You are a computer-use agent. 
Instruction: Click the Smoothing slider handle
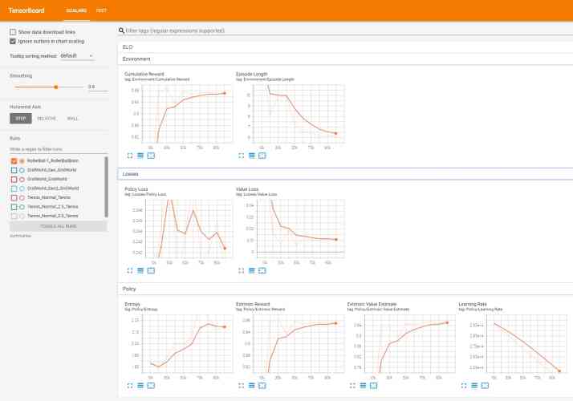(x=56, y=87)
